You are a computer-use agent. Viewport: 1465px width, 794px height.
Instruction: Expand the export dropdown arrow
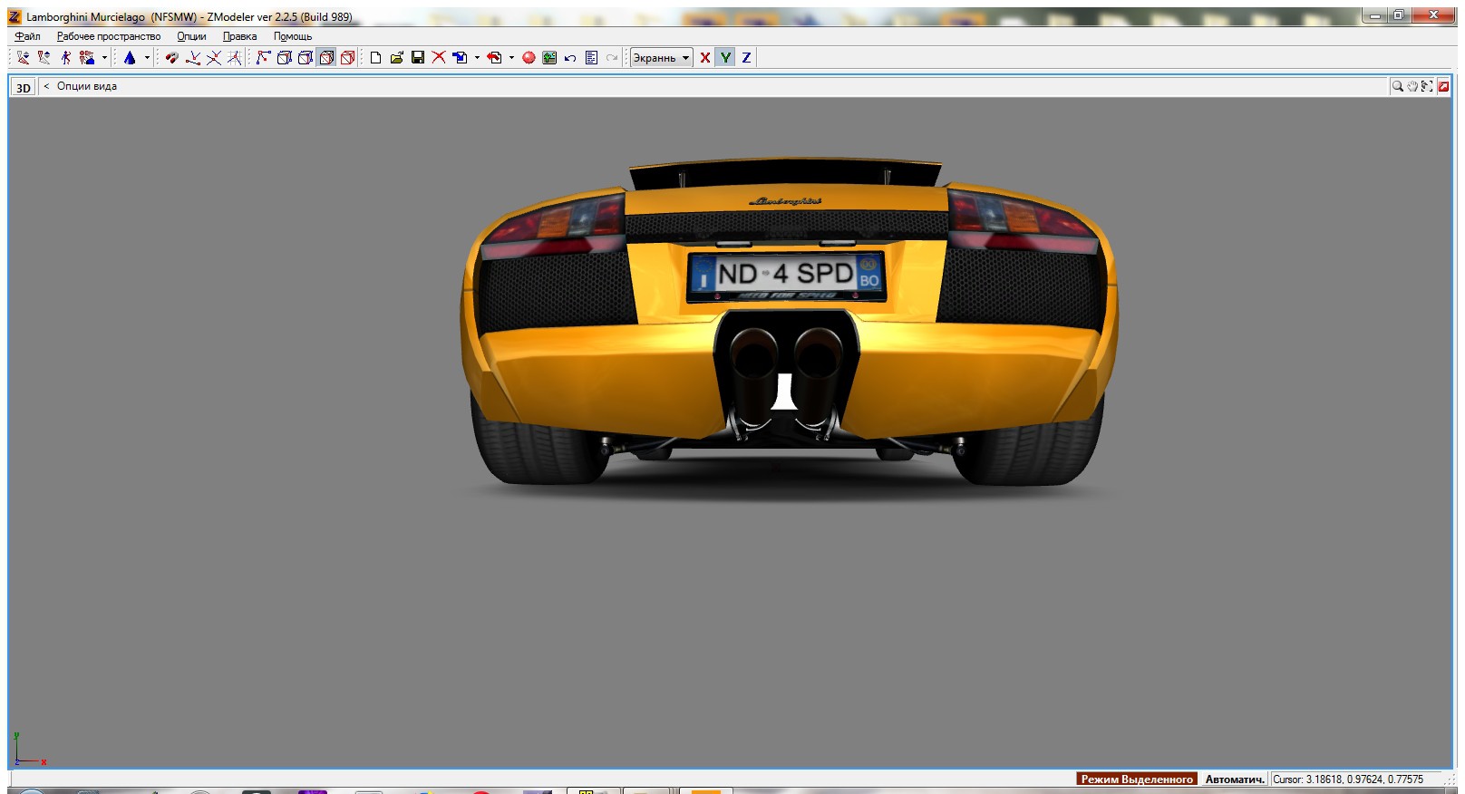[x=511, y=57]
